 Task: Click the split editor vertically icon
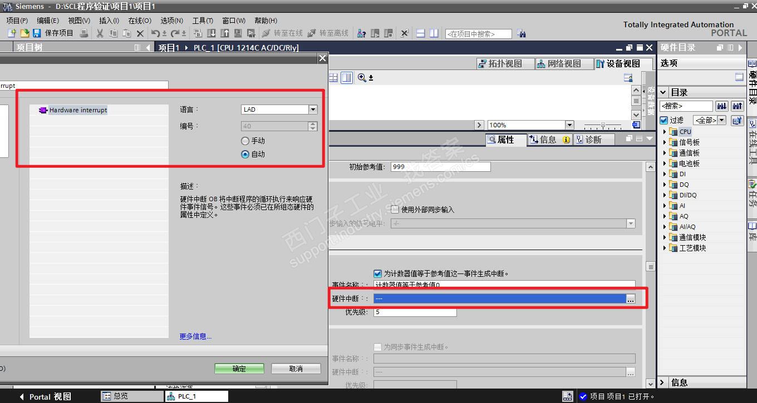(x=434, y=33)
